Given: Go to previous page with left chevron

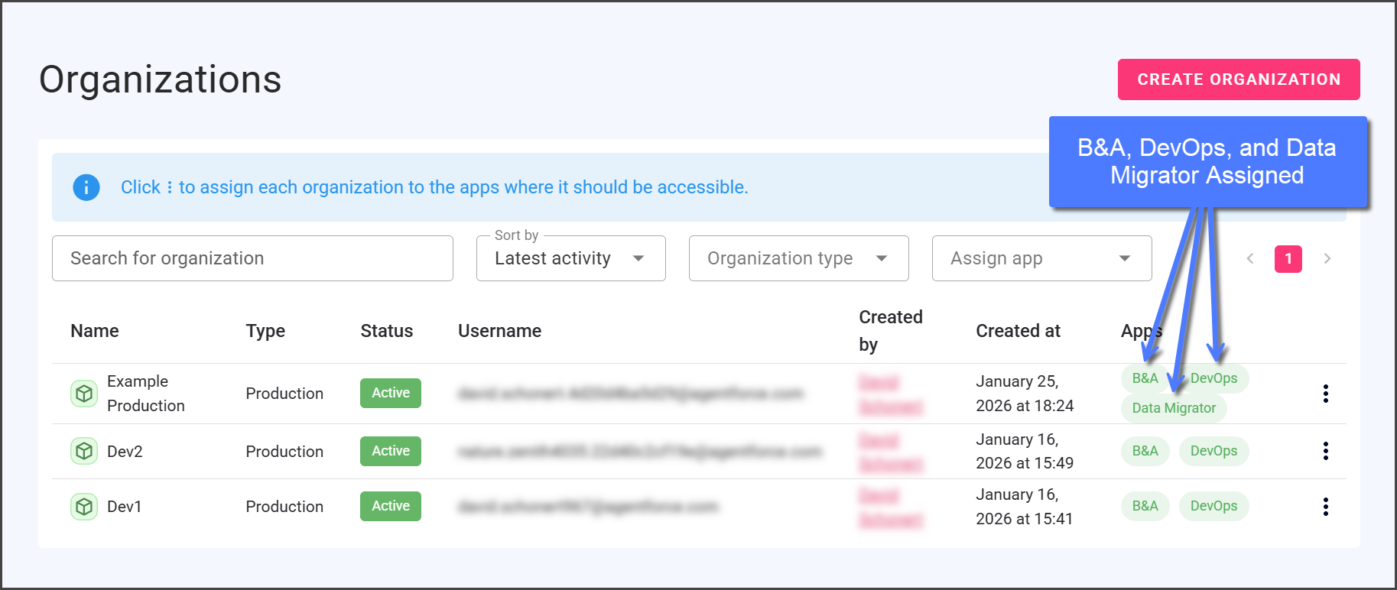Looking at the screenshot, I should pos(1250,259).
